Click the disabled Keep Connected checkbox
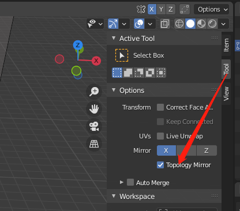The width and height of the screenshot is (240, 211). (160, 122)
